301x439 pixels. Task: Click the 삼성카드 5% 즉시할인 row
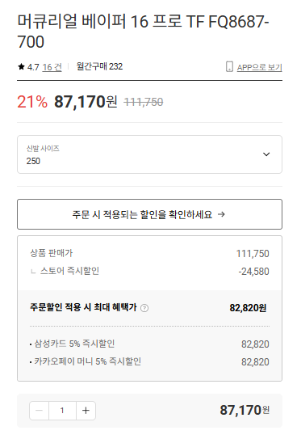[149, 344]
